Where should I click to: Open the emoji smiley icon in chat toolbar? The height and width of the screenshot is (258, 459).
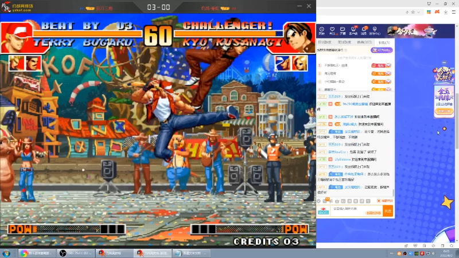point(319,201)
